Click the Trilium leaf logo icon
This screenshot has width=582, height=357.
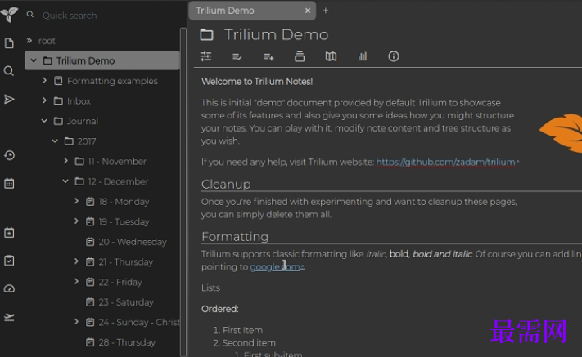coord(9,14)
